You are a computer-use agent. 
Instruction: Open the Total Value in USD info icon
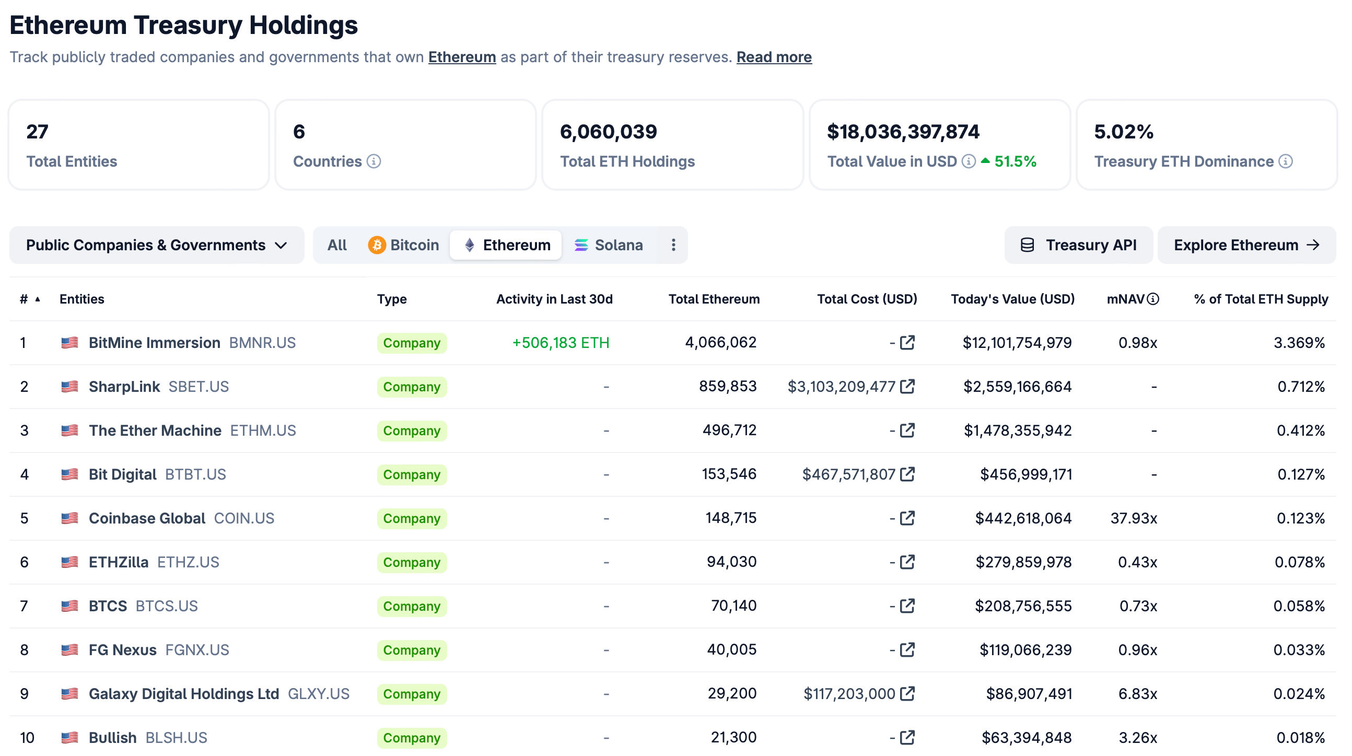[968, 162]
